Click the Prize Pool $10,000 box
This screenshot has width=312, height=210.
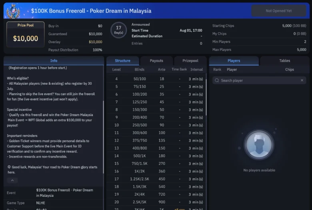click(x=26, y=34)
